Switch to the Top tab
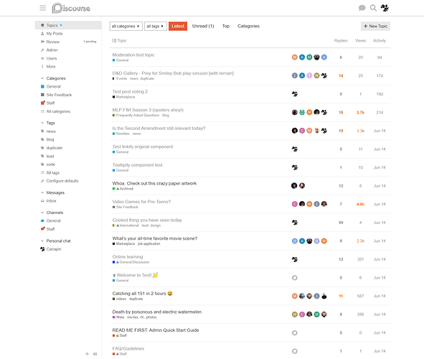 (x=226, y=27)
